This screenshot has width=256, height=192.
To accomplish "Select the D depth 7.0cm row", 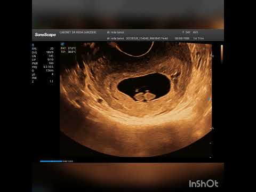I will 43,70.
